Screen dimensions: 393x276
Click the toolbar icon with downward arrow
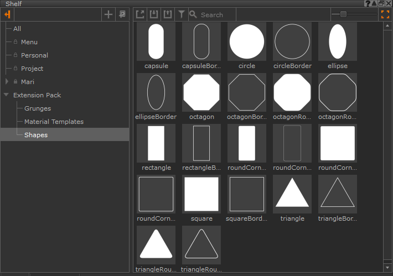(154, 14)
